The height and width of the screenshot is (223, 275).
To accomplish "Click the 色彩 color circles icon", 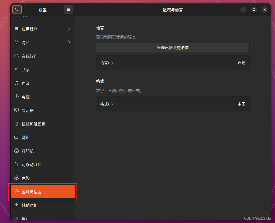I will pyautogui.click(x=16, y=178).
